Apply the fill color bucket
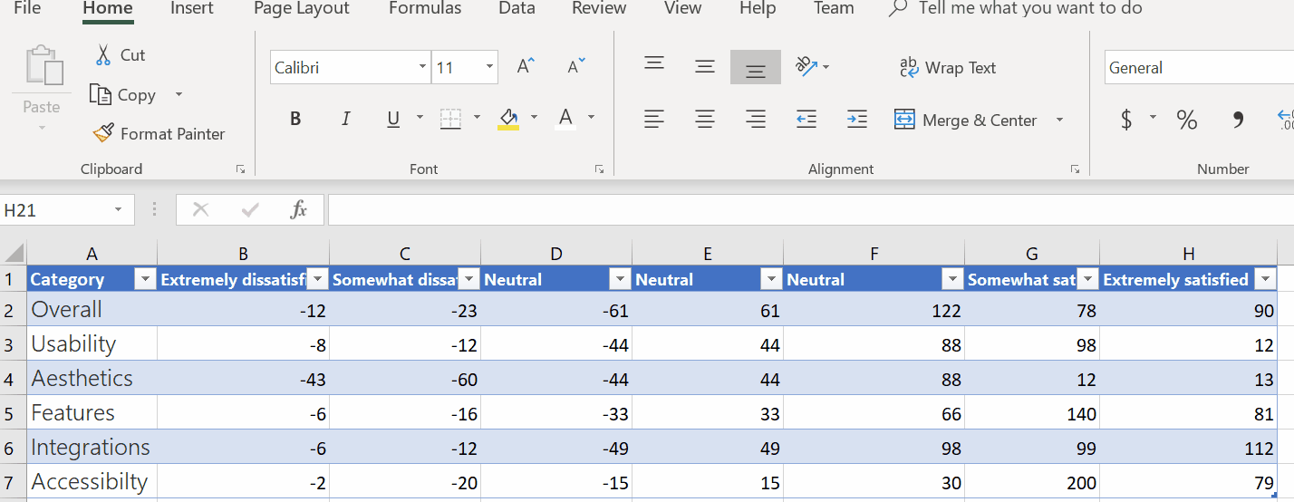Viewport: 1294px width, 502px height. pyautogui.click(x=508, y=119)
